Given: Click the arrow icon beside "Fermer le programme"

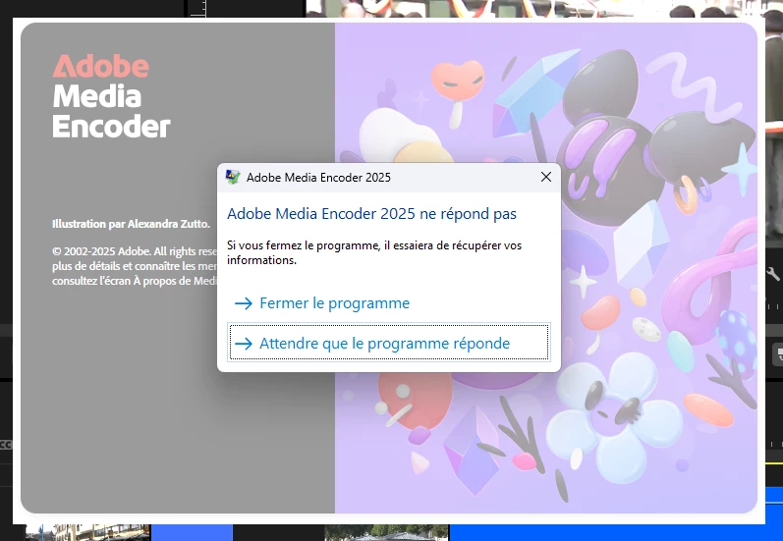Looking at the screenshot, I should pyautogui.click(x=244, y=303).
